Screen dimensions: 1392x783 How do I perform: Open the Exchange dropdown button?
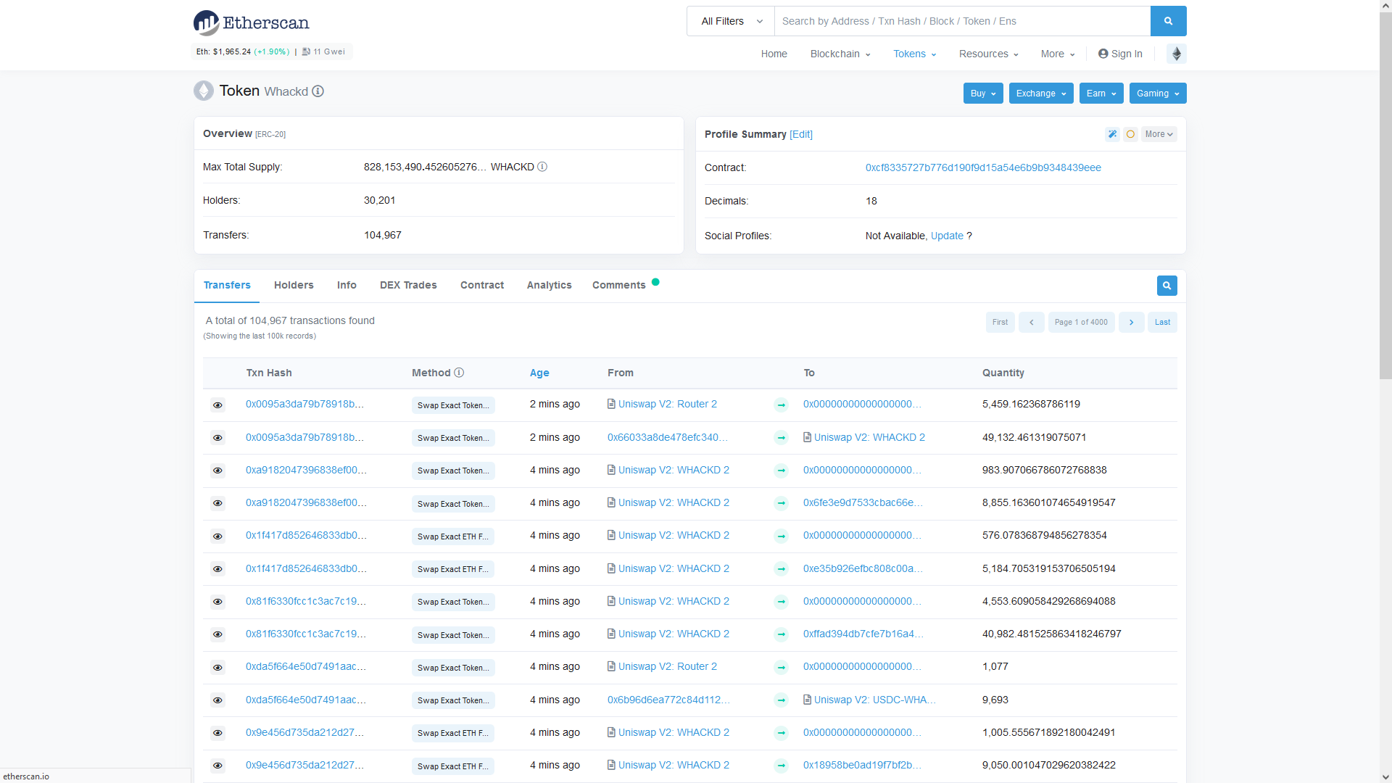[1041, 94]
